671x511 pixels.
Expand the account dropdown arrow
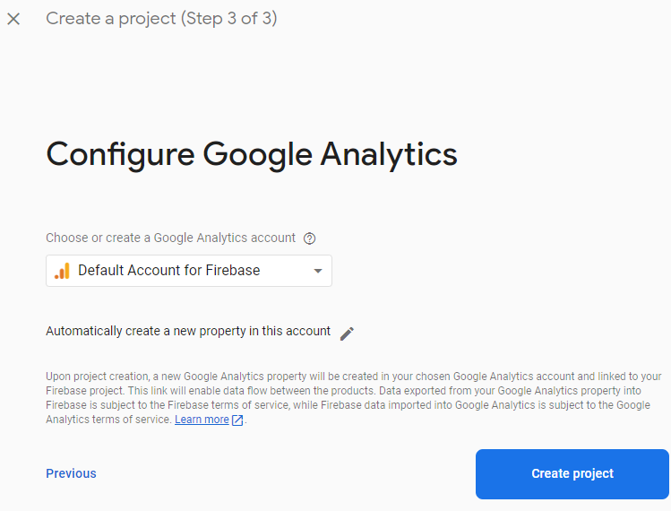(x=317, y=271)
